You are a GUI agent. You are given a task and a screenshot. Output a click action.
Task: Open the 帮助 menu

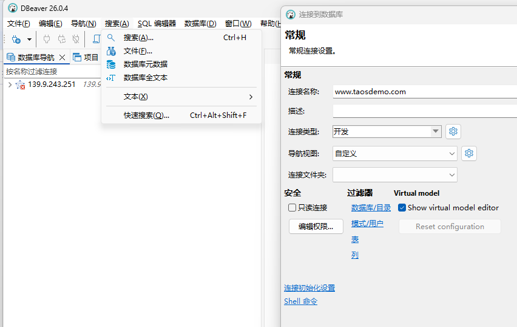270,24
